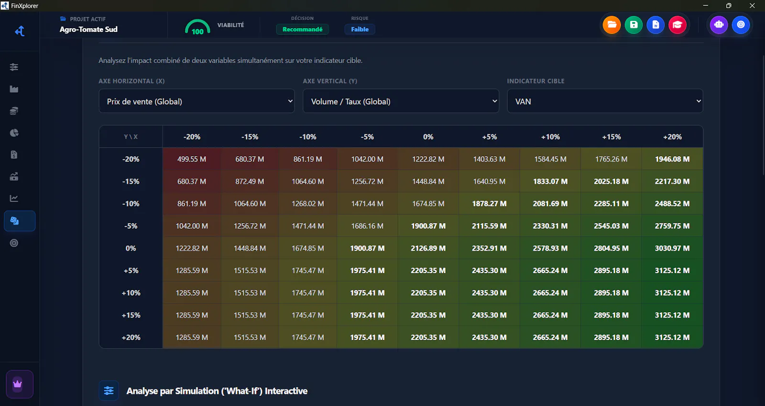Click the Faible risk badge
Viewport: 765px width, 406px height.
point(360,29)
